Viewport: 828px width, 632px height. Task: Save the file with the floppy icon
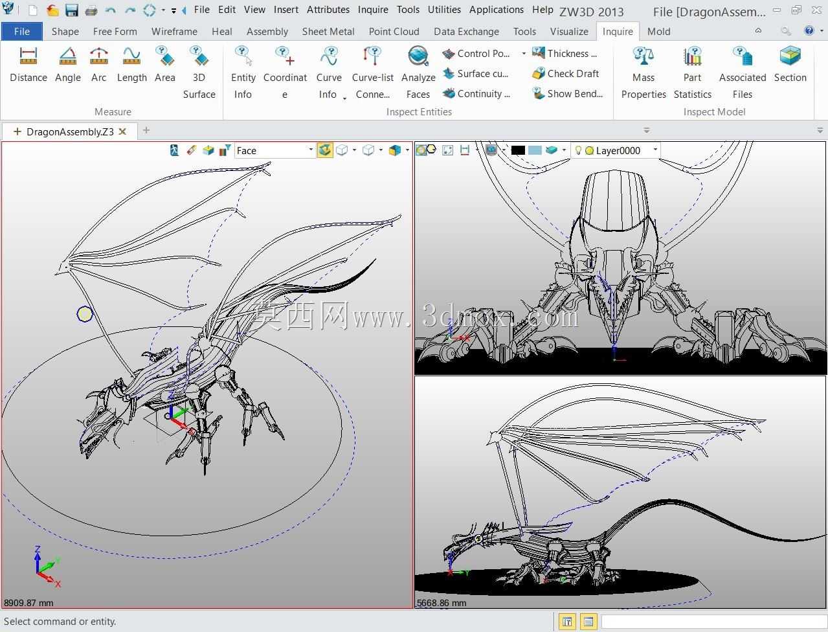point(72,10)
